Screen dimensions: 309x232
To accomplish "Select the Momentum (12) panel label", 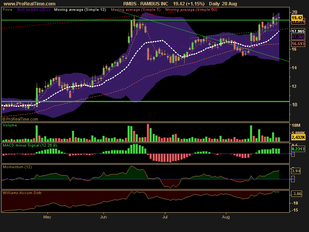I will click(x=17, y=167).
